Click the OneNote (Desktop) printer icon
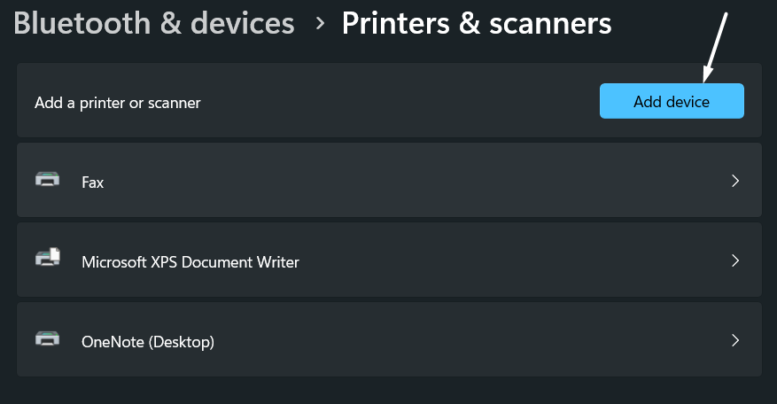777x404 pixels. 48,338
